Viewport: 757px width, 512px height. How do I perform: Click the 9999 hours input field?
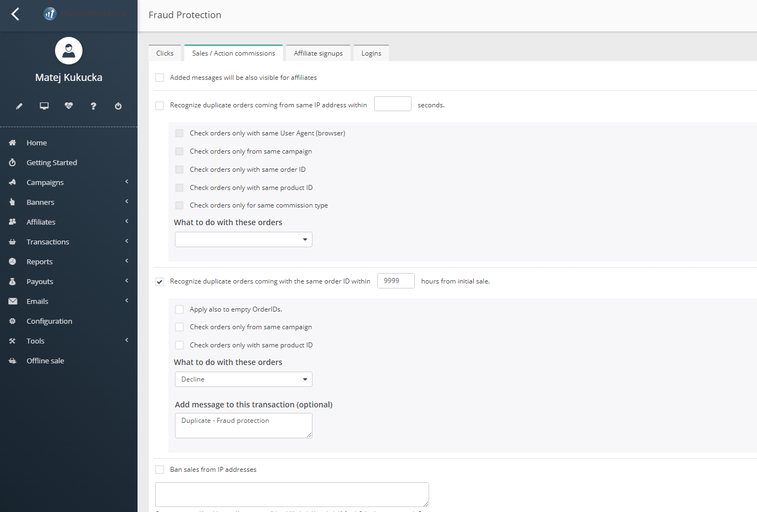coord(396,281)
